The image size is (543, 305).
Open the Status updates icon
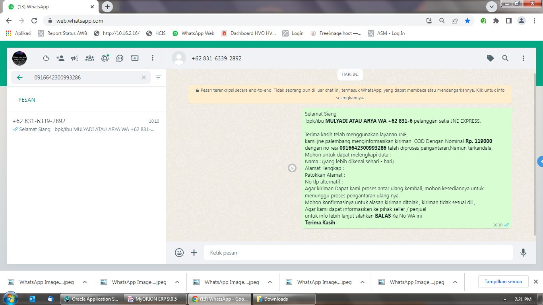pos(105,58)
